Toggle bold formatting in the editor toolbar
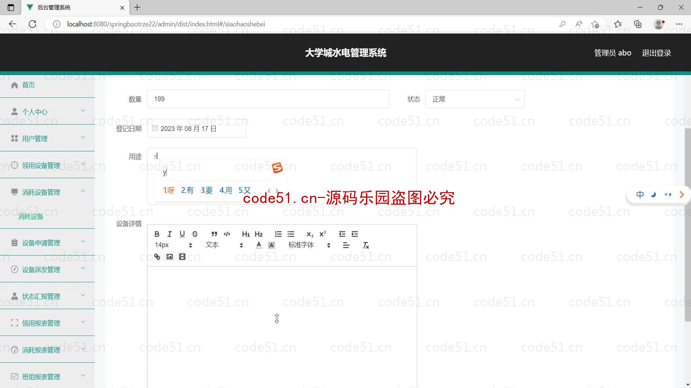The height and width of the screenshot is (388, 691). 157,234
